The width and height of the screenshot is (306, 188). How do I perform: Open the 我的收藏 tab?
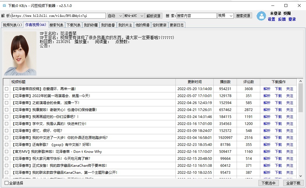pos(91,25)
